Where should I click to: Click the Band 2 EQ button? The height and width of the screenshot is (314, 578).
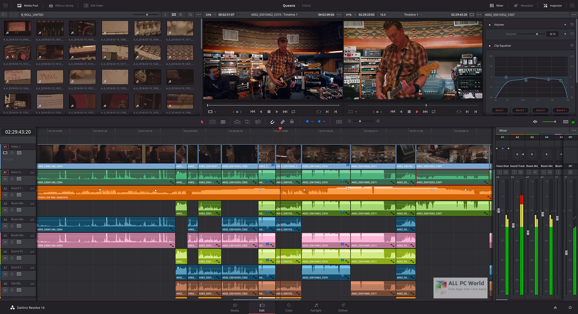pos(520,110)
